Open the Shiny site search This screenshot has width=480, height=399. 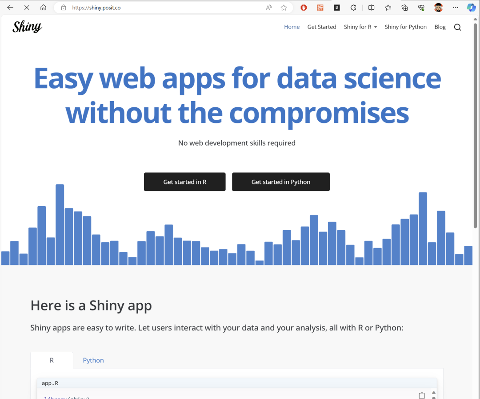click(x=457, y=27)
